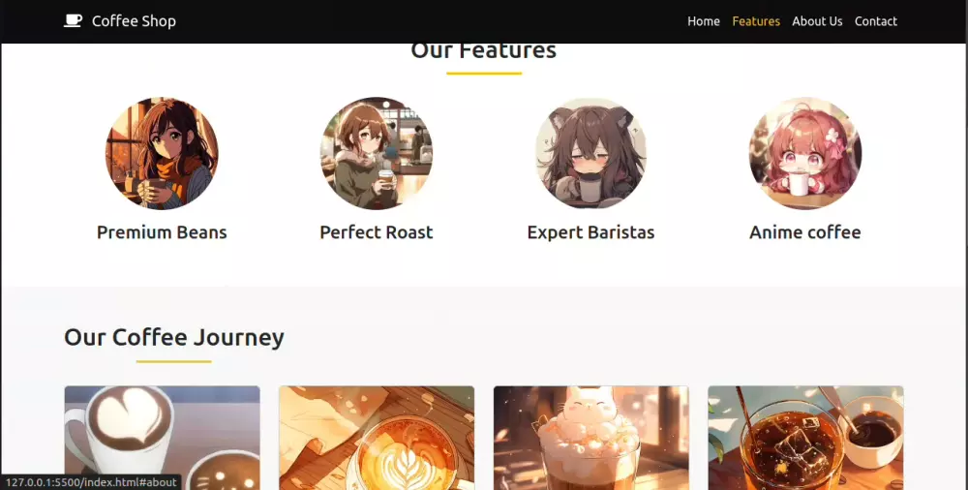Click the Our Features section title
Image resolution: width=968 pixels, height=490 pixels.
[x=484, y=51]
